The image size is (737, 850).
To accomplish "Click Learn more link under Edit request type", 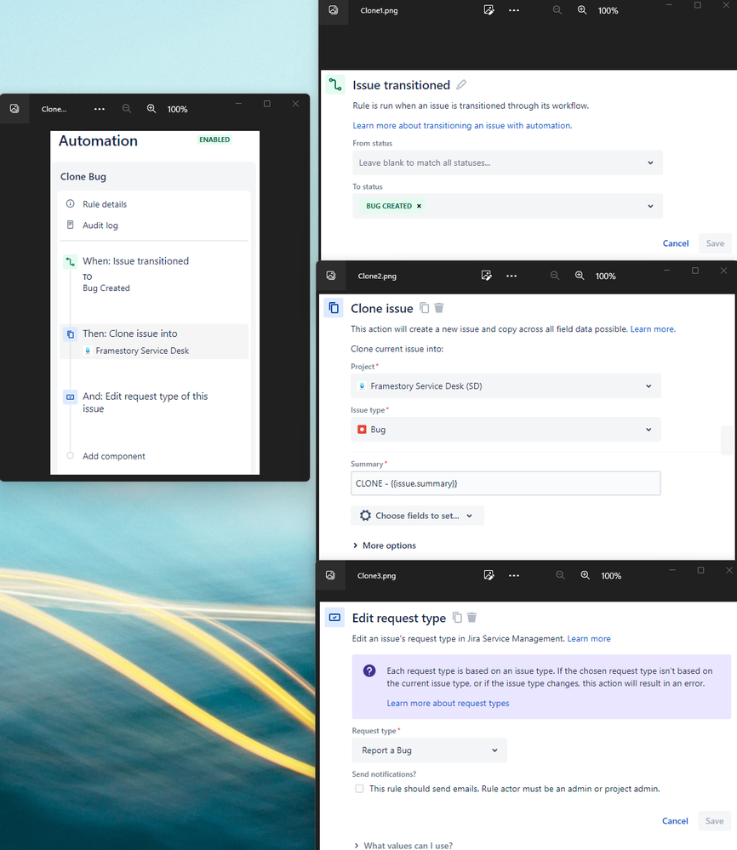I will [x=588, y=639].
